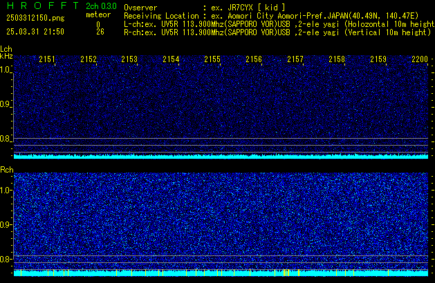
Task: Click the Rch 1.0 frequency tick label
Action: point(6,191)
